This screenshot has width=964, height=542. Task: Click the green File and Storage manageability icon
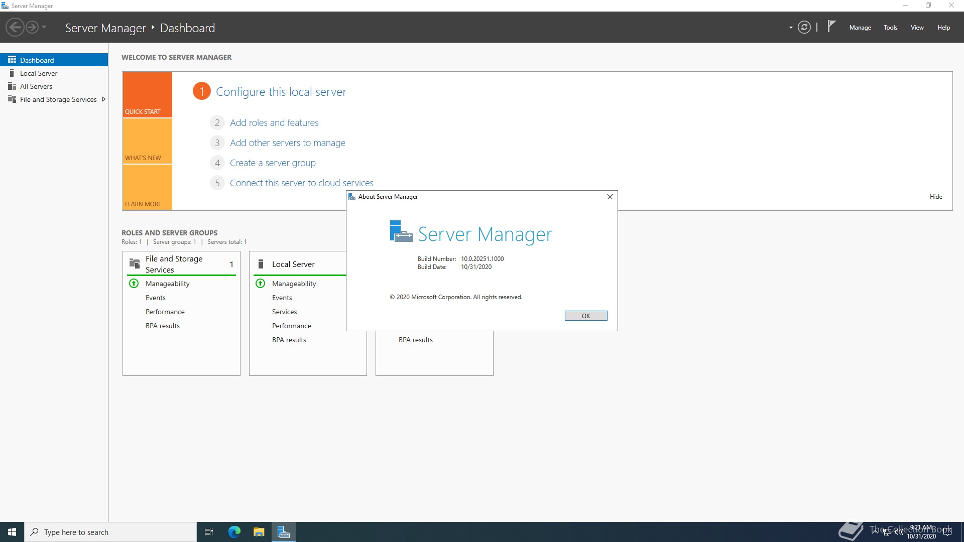click(134, 284)
